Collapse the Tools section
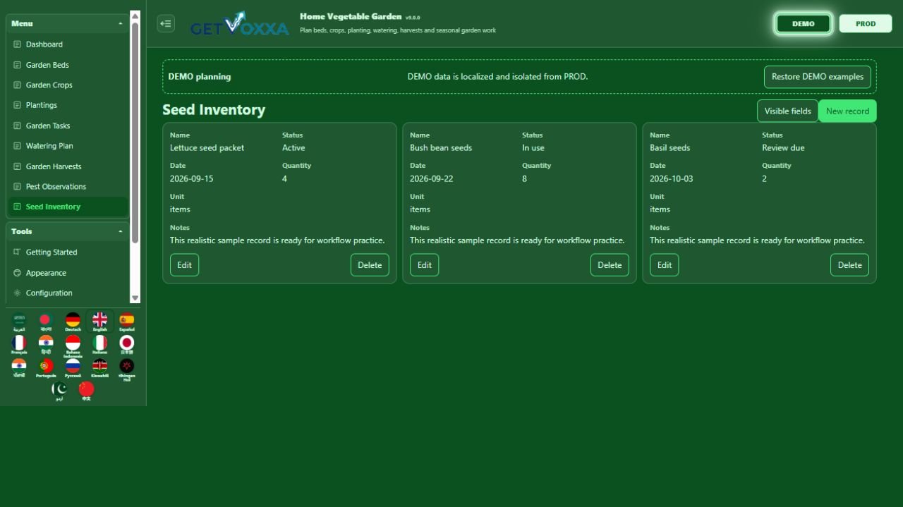The image size is (903, 507). [x=68, y=231]
